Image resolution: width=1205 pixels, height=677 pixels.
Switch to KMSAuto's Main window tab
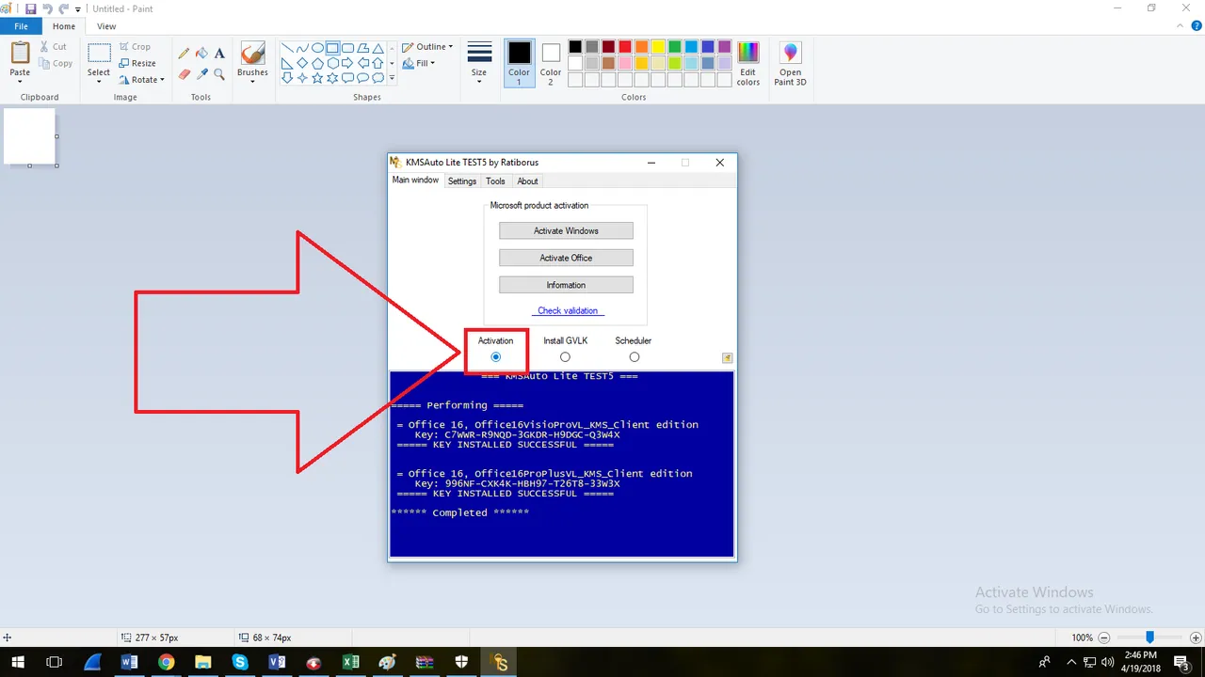coord(415,181)
